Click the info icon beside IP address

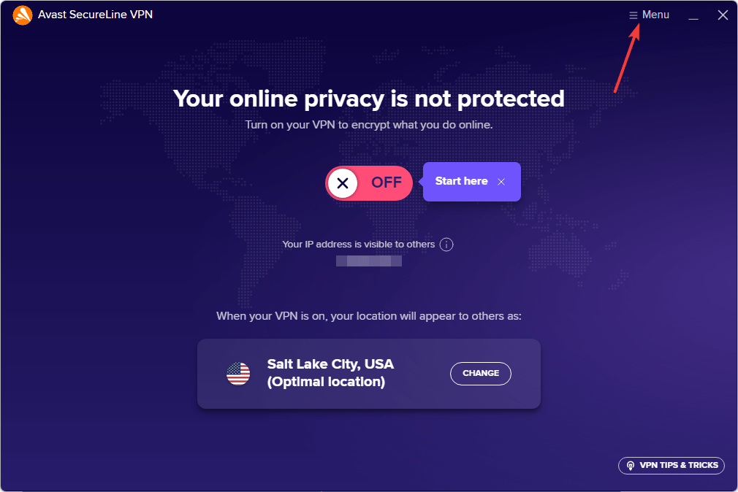[446, 245]
